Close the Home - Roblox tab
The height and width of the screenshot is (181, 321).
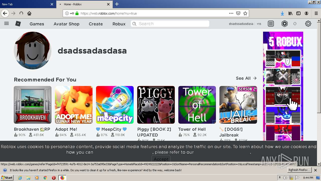pos(108,4)
